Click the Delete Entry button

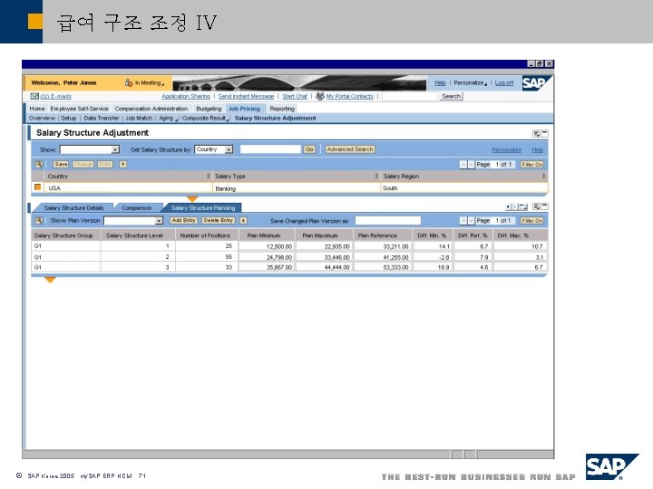tap(219, 220)
